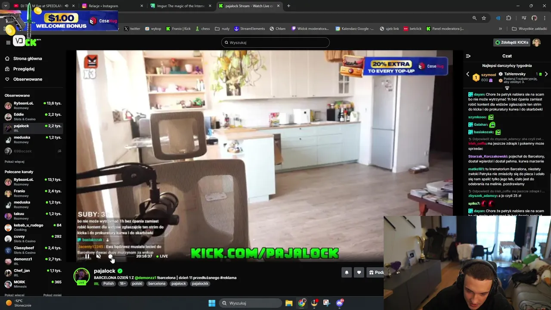Switch to Relacje Instagram tab

coord(112,6)
